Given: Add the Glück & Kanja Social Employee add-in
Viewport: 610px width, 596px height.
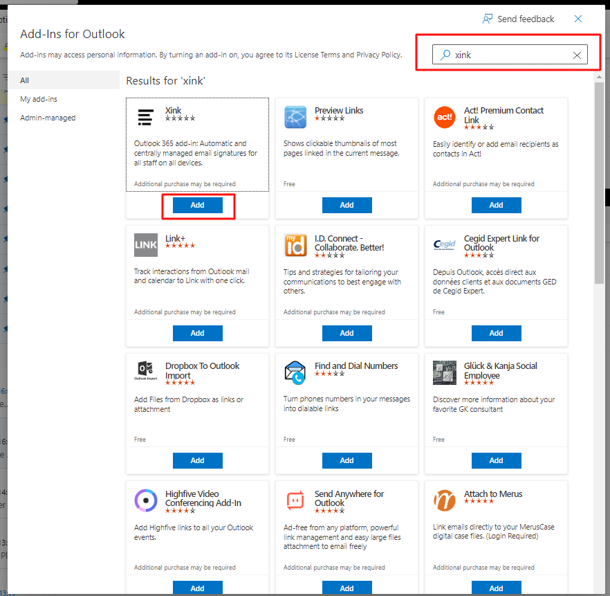Looking at the screenshot, I should (497, 460).
